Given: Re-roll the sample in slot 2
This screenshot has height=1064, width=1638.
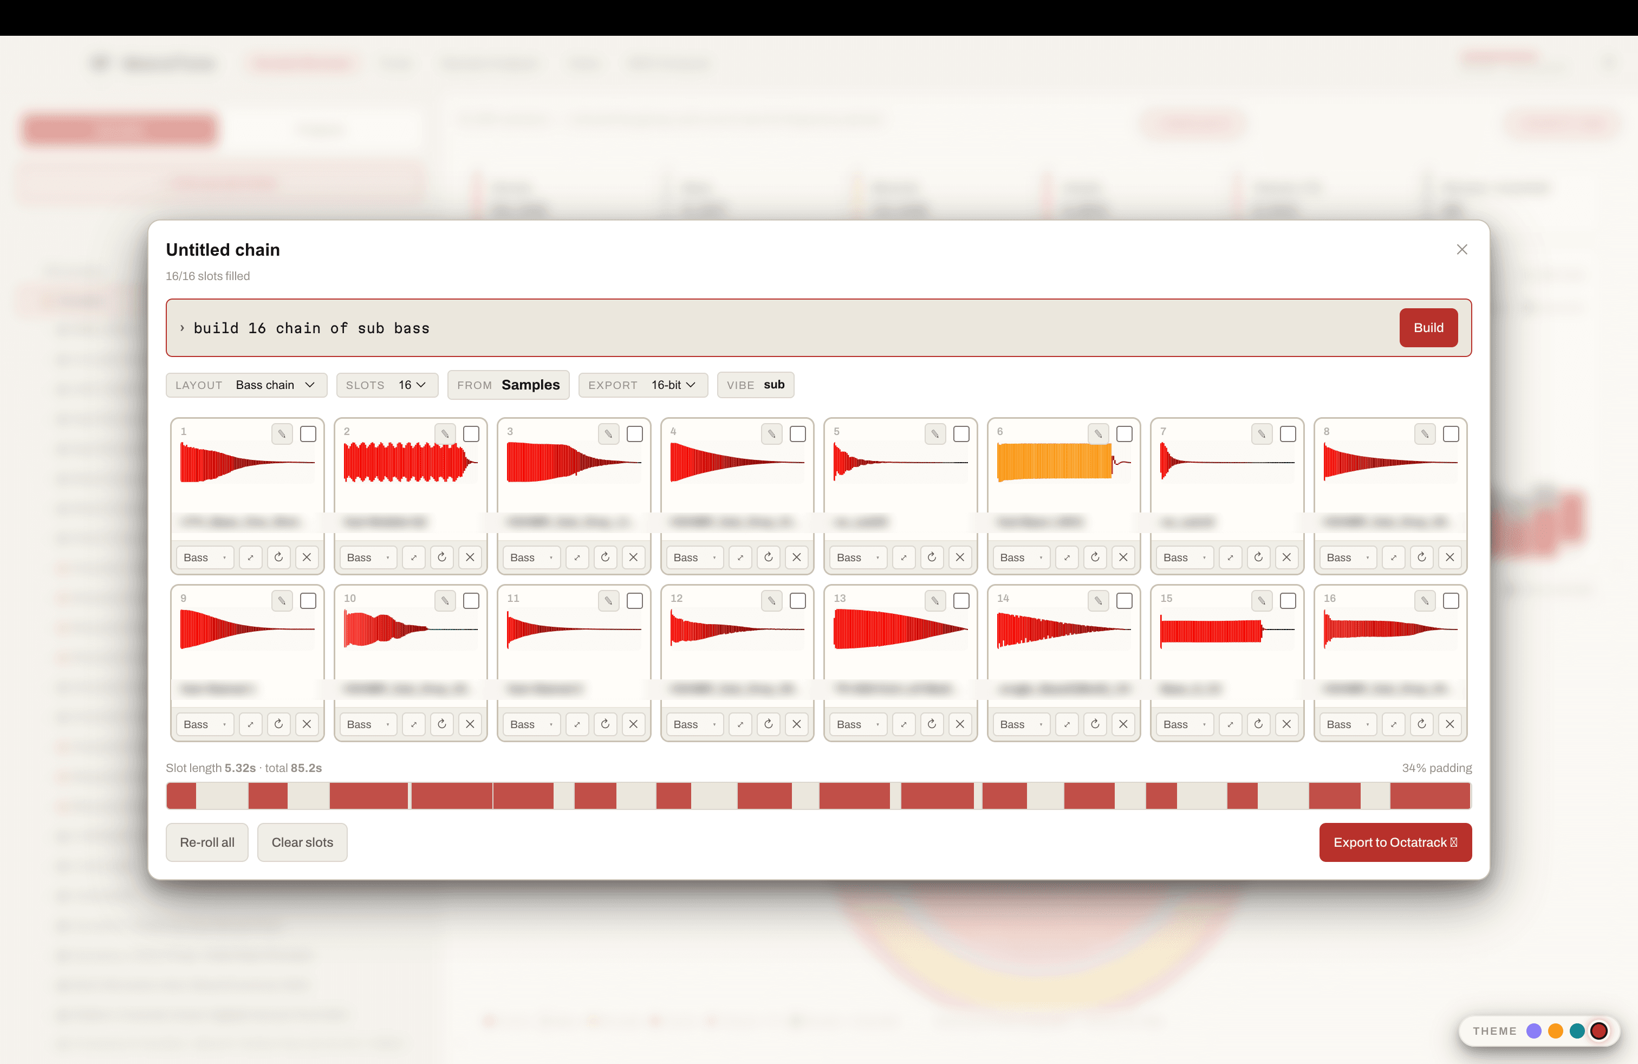Looking at the screenshot, I should pyautogui.click(x=442, y=557).
